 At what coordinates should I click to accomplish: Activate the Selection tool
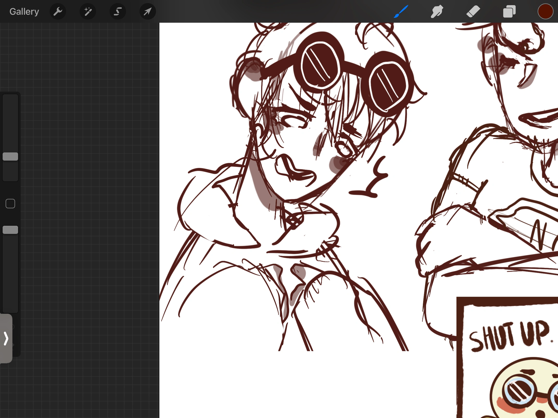coord(118,11)
